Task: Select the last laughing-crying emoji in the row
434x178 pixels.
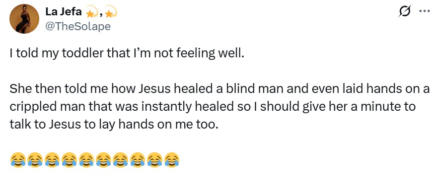Action: pos(172,160)
